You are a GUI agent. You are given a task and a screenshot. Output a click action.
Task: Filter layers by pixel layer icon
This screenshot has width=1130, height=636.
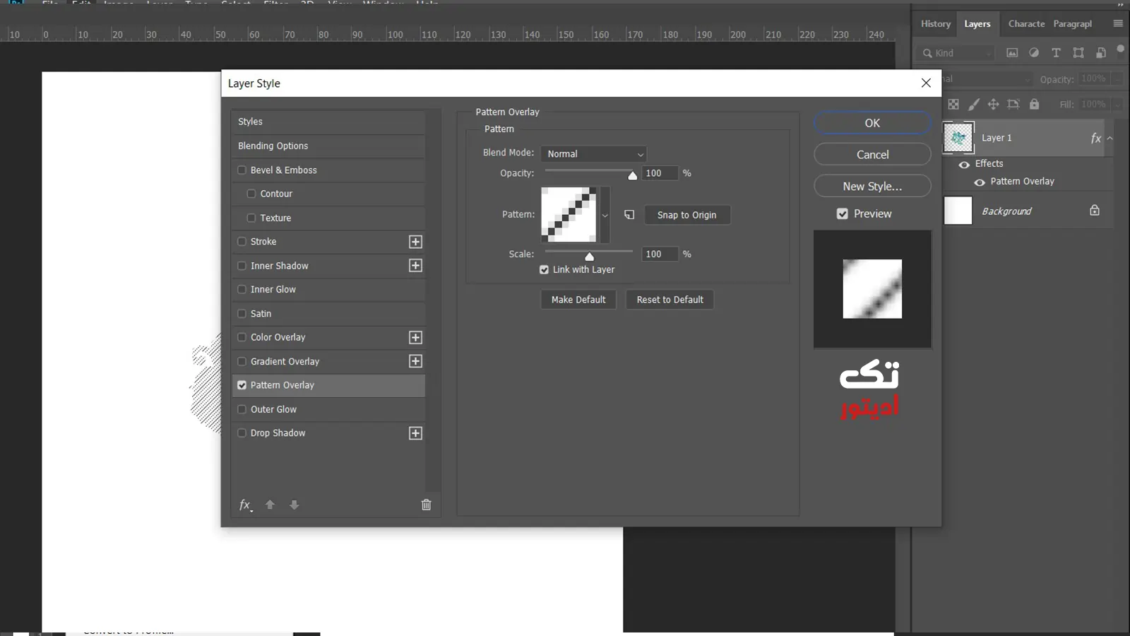pos(1012,53)
